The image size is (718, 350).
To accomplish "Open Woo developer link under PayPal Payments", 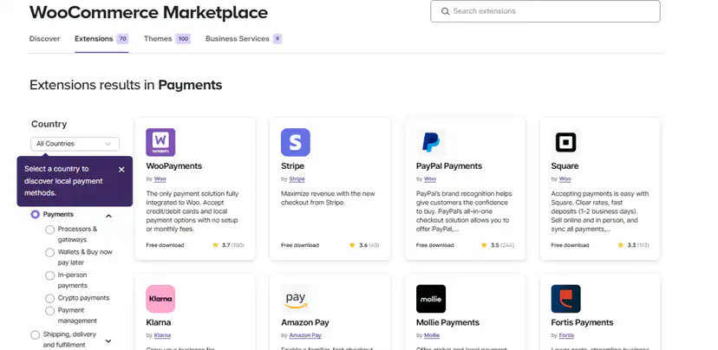I will click(430, 178).
